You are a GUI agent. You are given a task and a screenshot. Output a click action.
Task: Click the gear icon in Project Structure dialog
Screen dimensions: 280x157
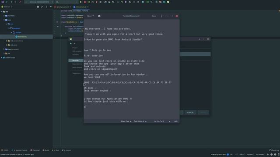pos(208,39)
